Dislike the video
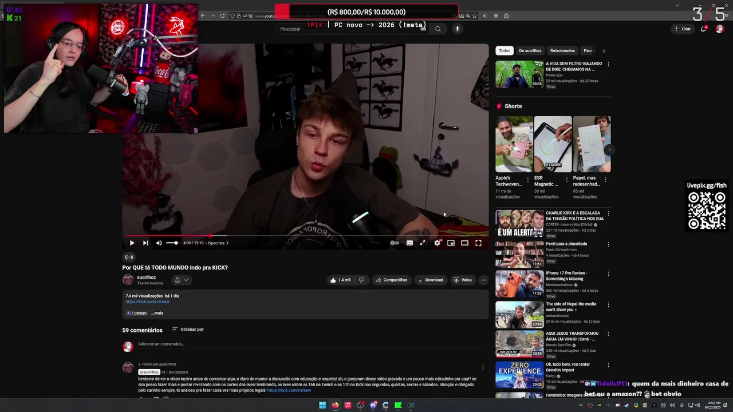This screenshot has height=412, width=733. [361, 280]
